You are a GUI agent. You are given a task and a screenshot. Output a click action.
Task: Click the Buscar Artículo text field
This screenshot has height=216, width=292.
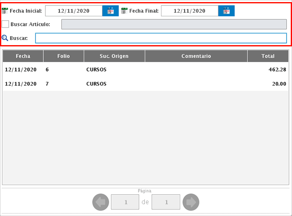[174, 24]
